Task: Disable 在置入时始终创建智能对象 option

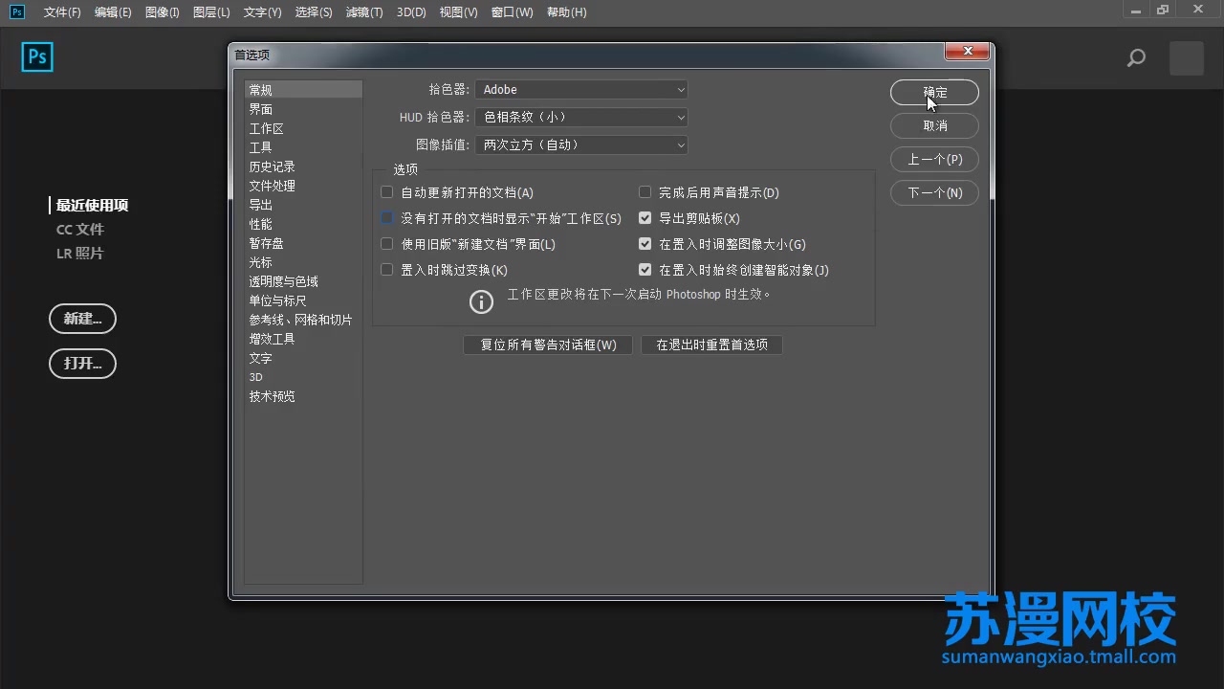Action: pos(645,269)
